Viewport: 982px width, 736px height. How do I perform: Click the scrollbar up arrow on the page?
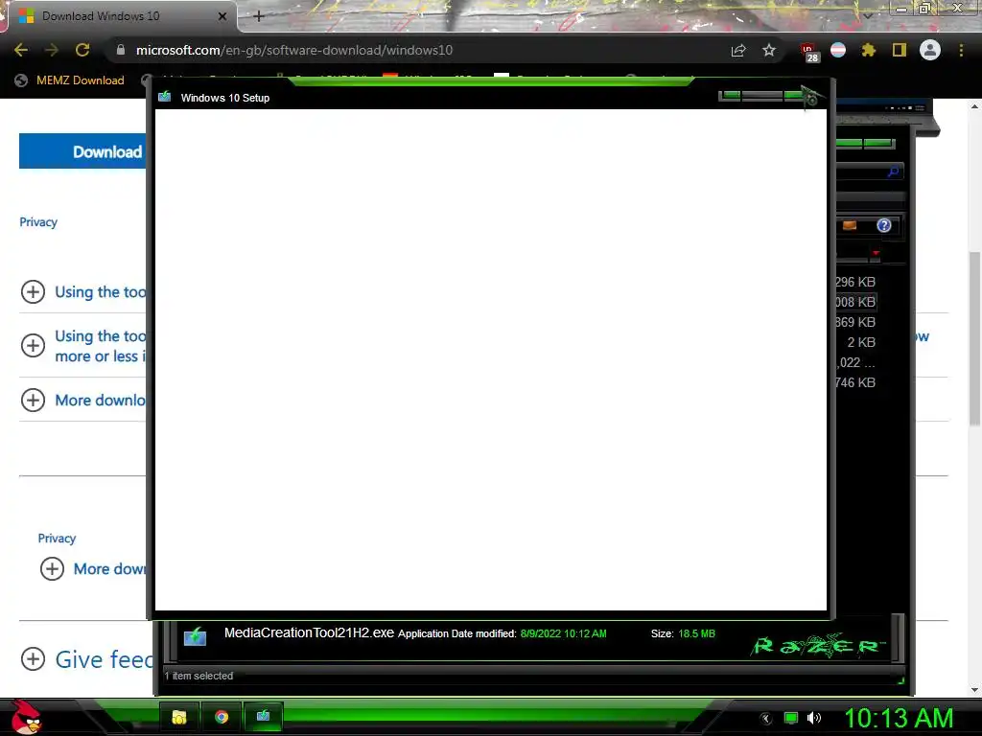pos(974,106)
